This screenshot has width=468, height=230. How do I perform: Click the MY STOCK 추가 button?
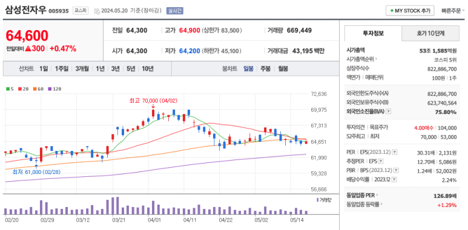(410, 11)
